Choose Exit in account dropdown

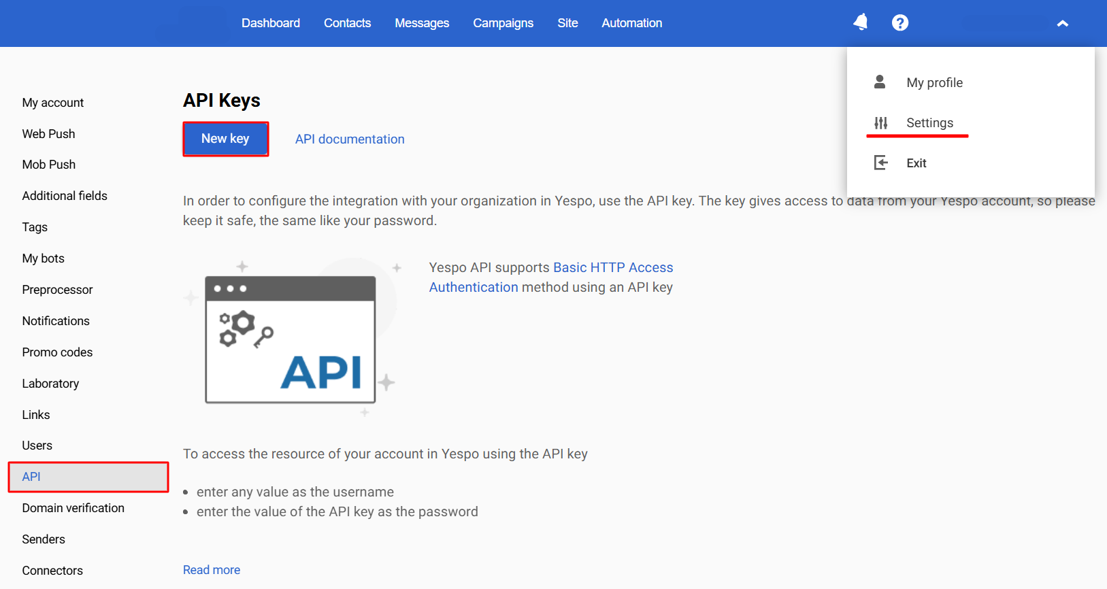tap(916, 163)
